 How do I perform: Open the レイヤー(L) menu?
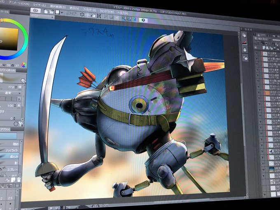[40, 5]
